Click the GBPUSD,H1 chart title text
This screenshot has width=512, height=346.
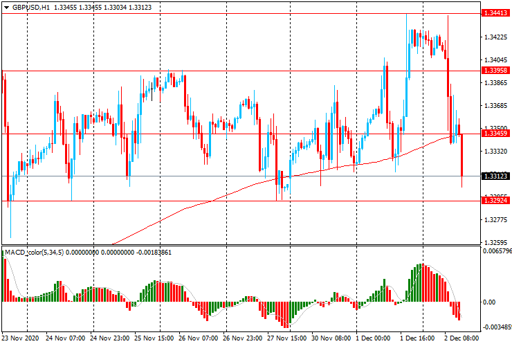[x=30, y=7]
